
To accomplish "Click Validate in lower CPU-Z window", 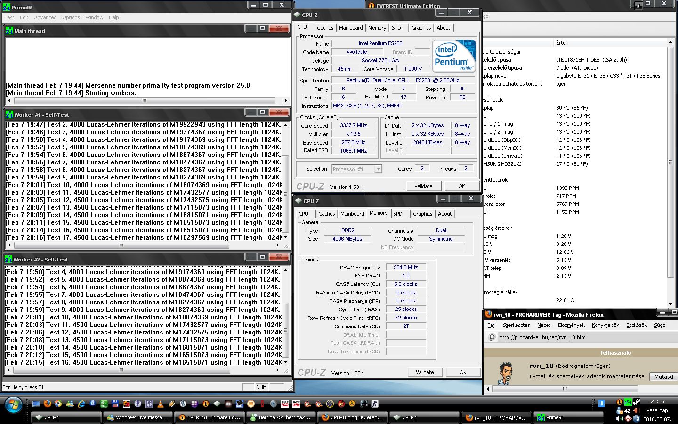I will tap(425, 372).
